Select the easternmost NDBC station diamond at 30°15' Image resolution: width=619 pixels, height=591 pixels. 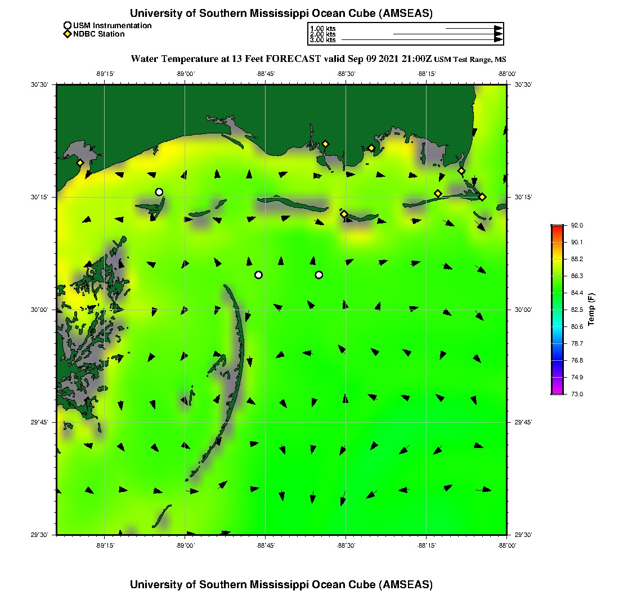pyautogui.click(x=482, y=197)
